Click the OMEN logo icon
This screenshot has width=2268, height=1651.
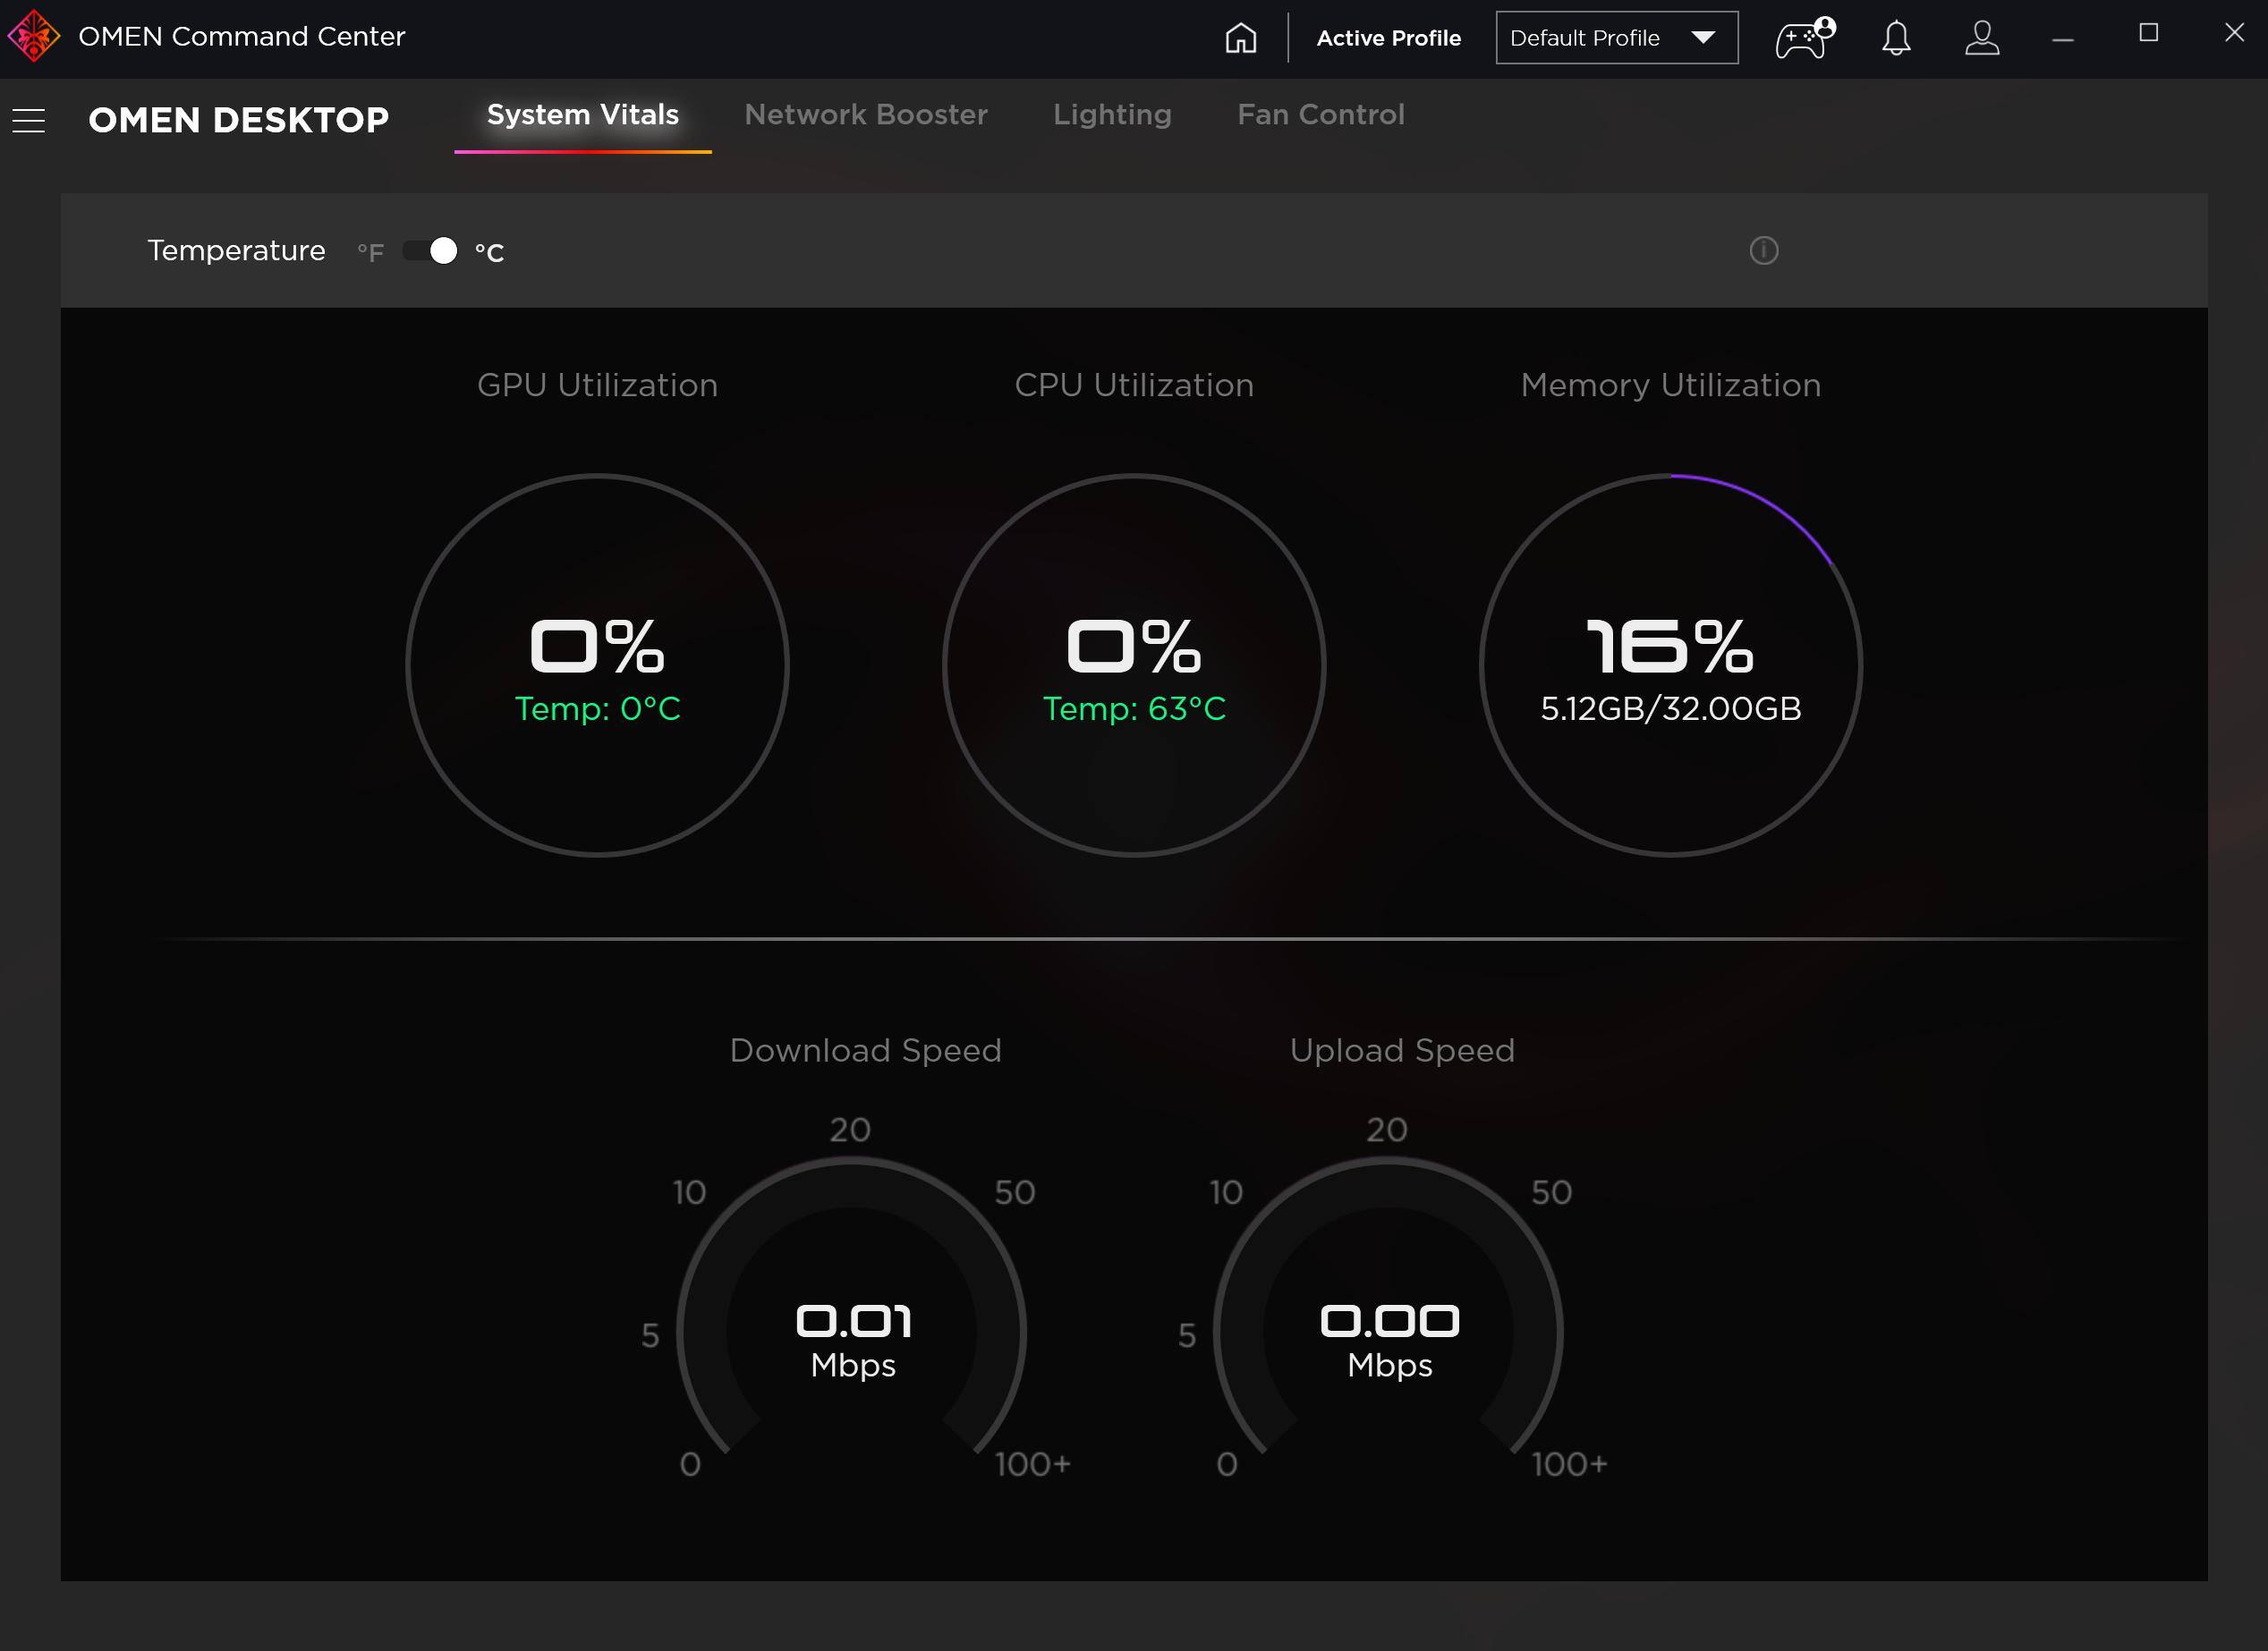tap(33, 37)
